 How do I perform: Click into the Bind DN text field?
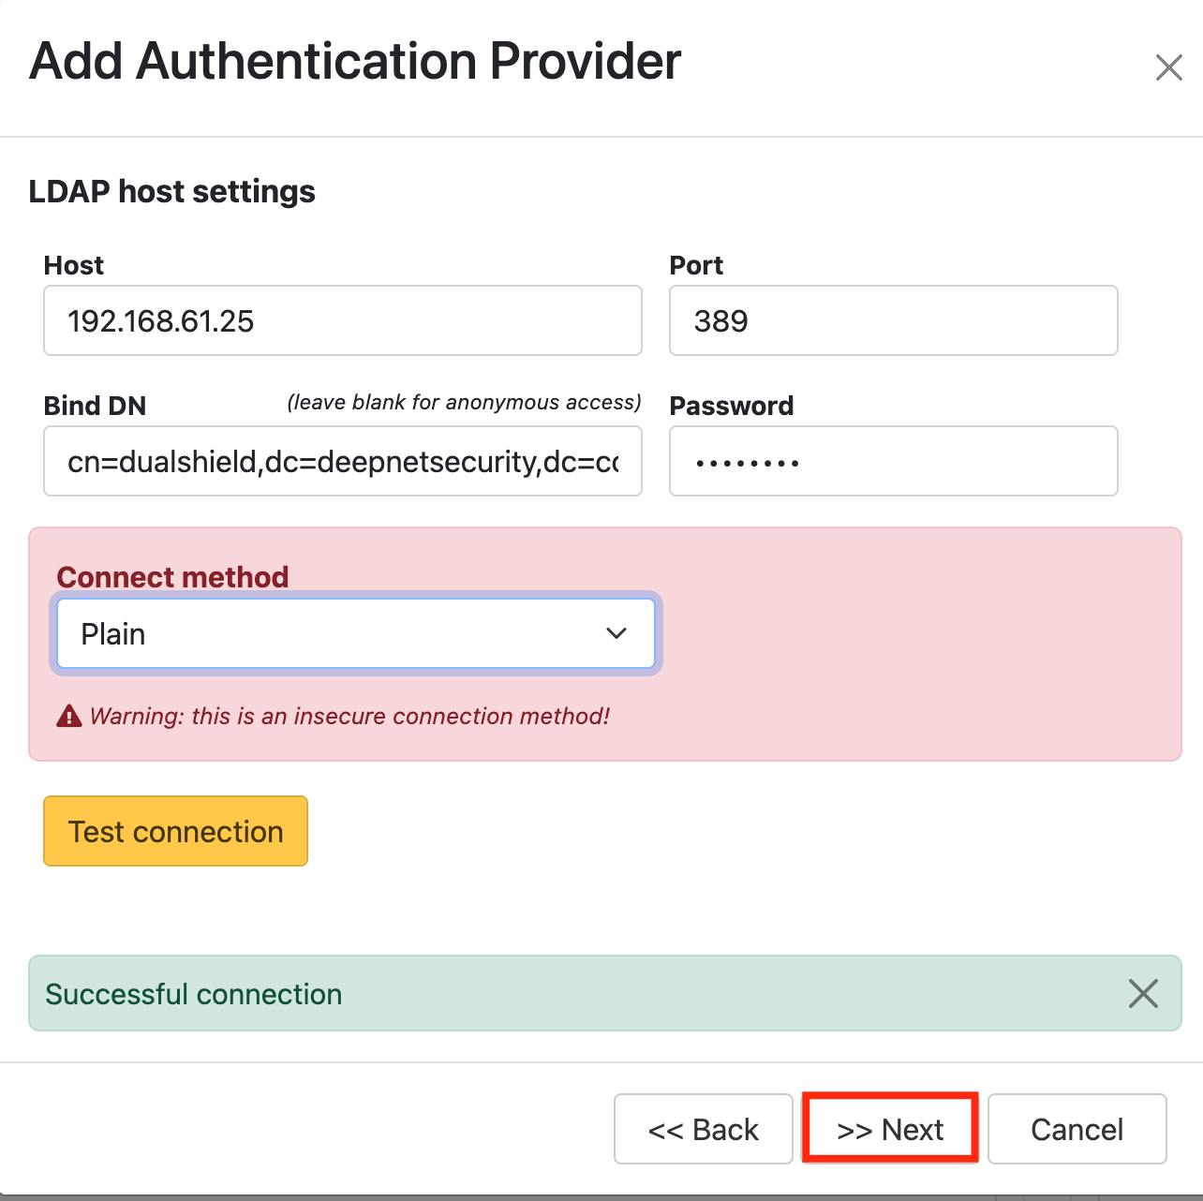[x=342, y=462]
